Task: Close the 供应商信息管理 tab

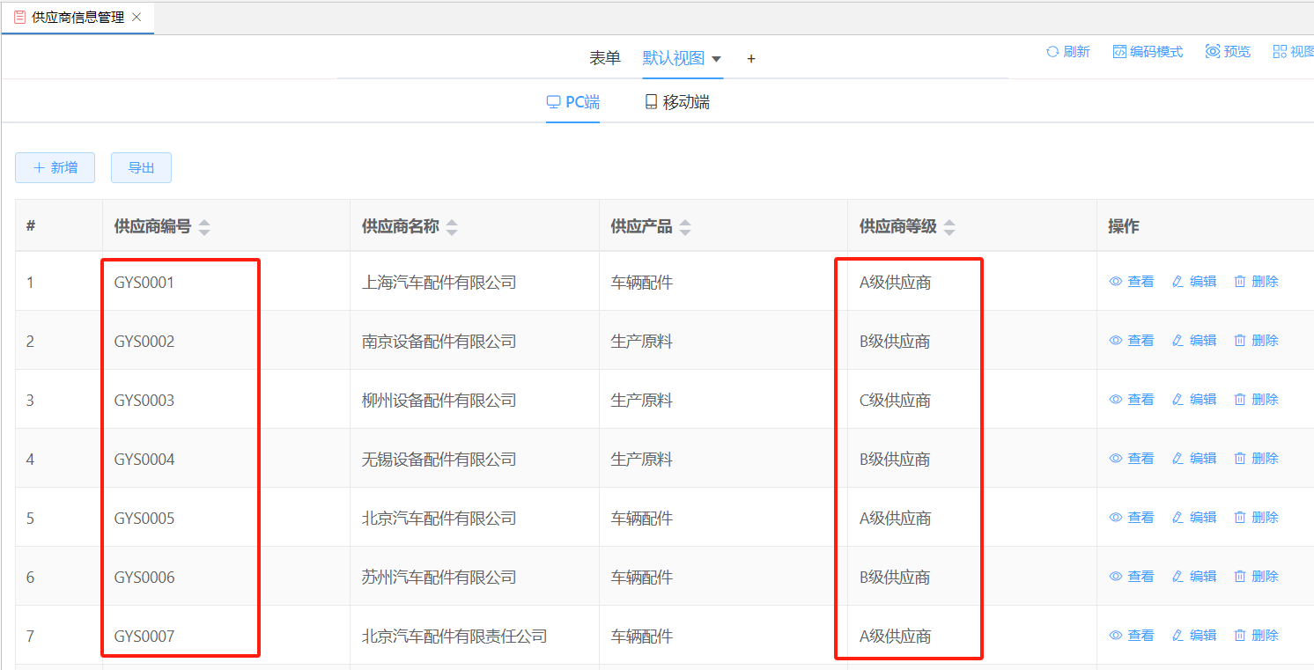Action: pos(137,17)
